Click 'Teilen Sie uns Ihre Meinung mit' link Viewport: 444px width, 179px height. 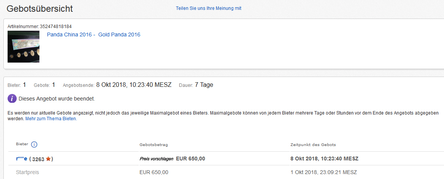point(208,8)
